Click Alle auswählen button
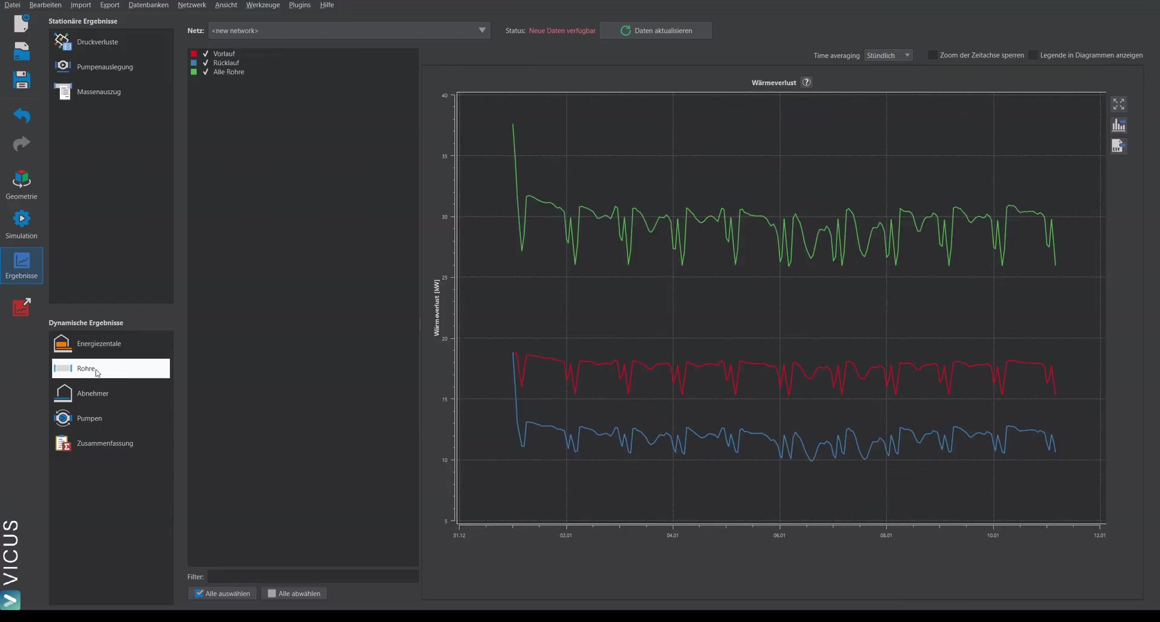The image size is (1160, 622). 222,594
